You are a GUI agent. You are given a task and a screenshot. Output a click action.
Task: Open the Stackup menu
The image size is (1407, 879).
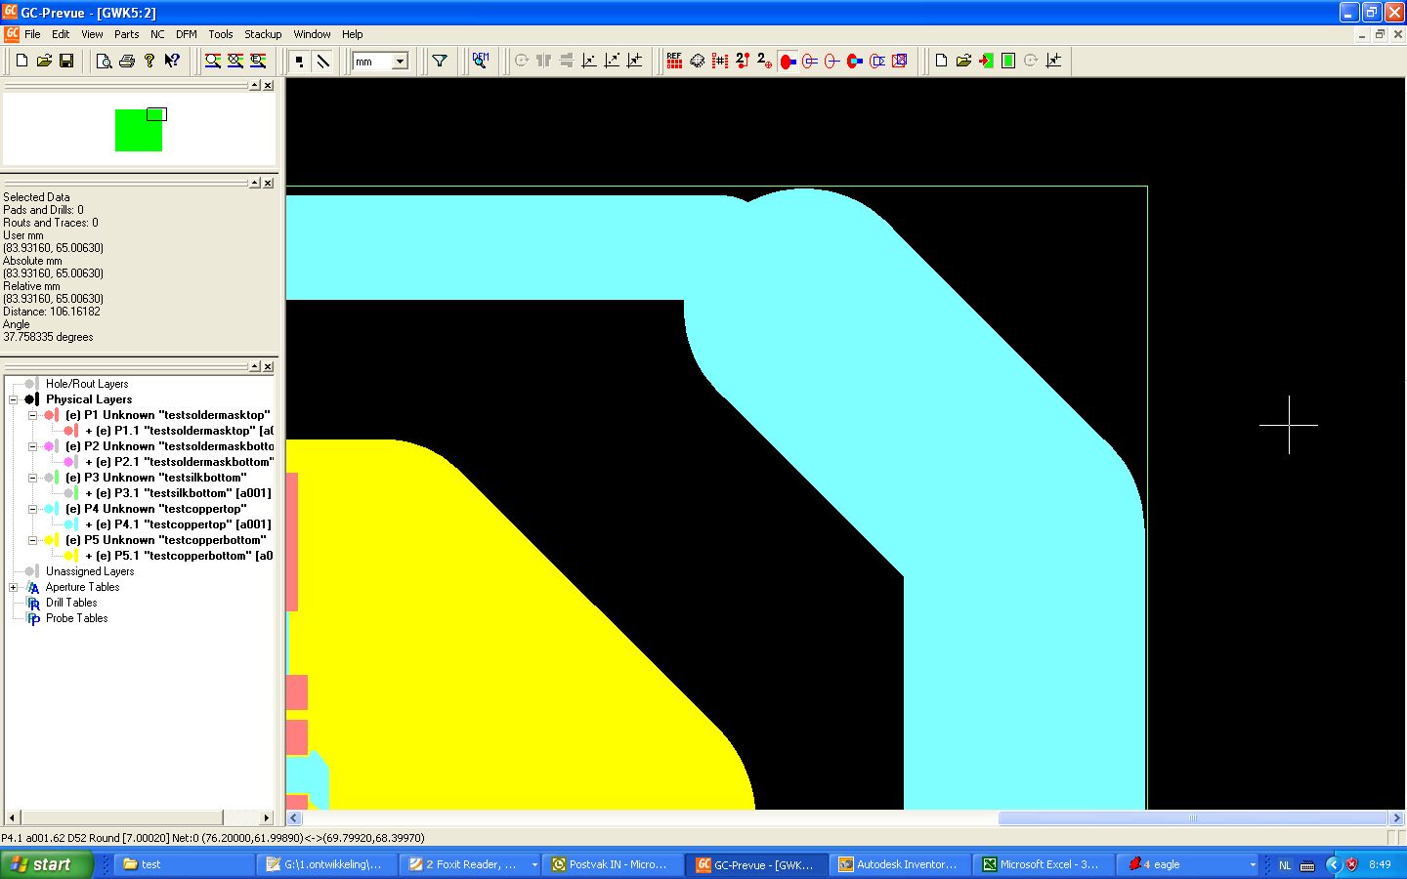pos(262,34)
